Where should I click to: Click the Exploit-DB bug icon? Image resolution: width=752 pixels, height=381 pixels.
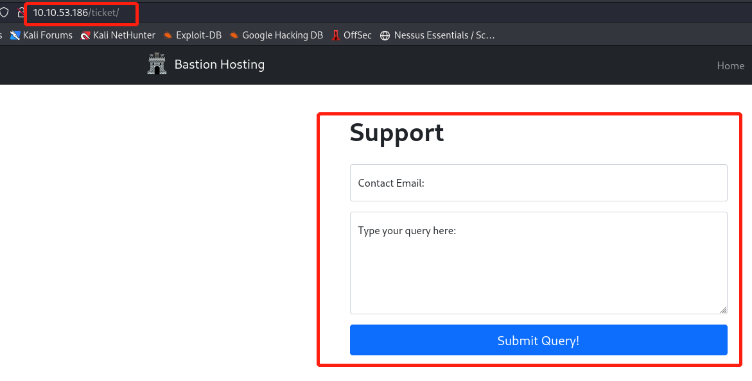[168, 35]
